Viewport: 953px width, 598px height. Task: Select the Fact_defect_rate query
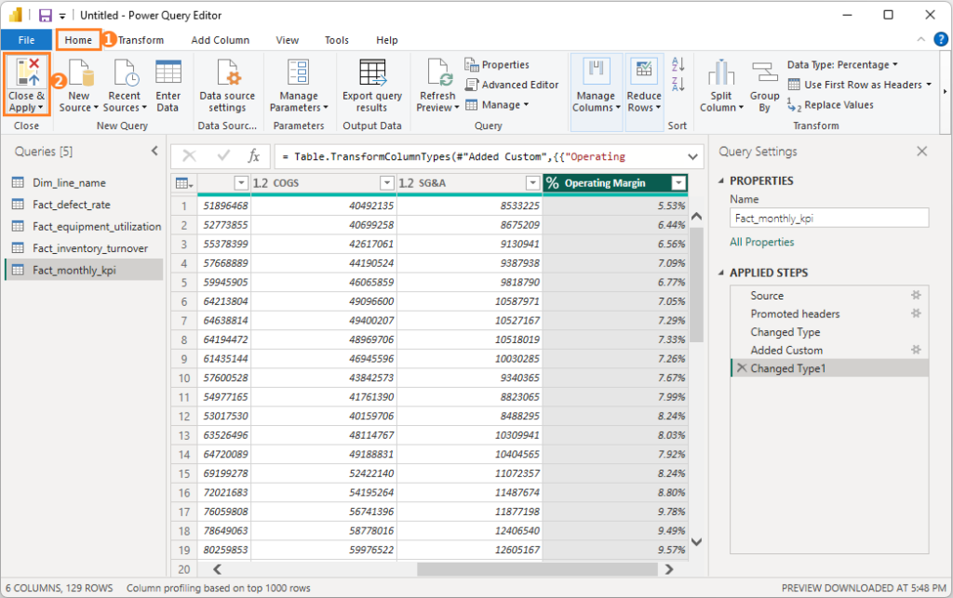[85, 205]
